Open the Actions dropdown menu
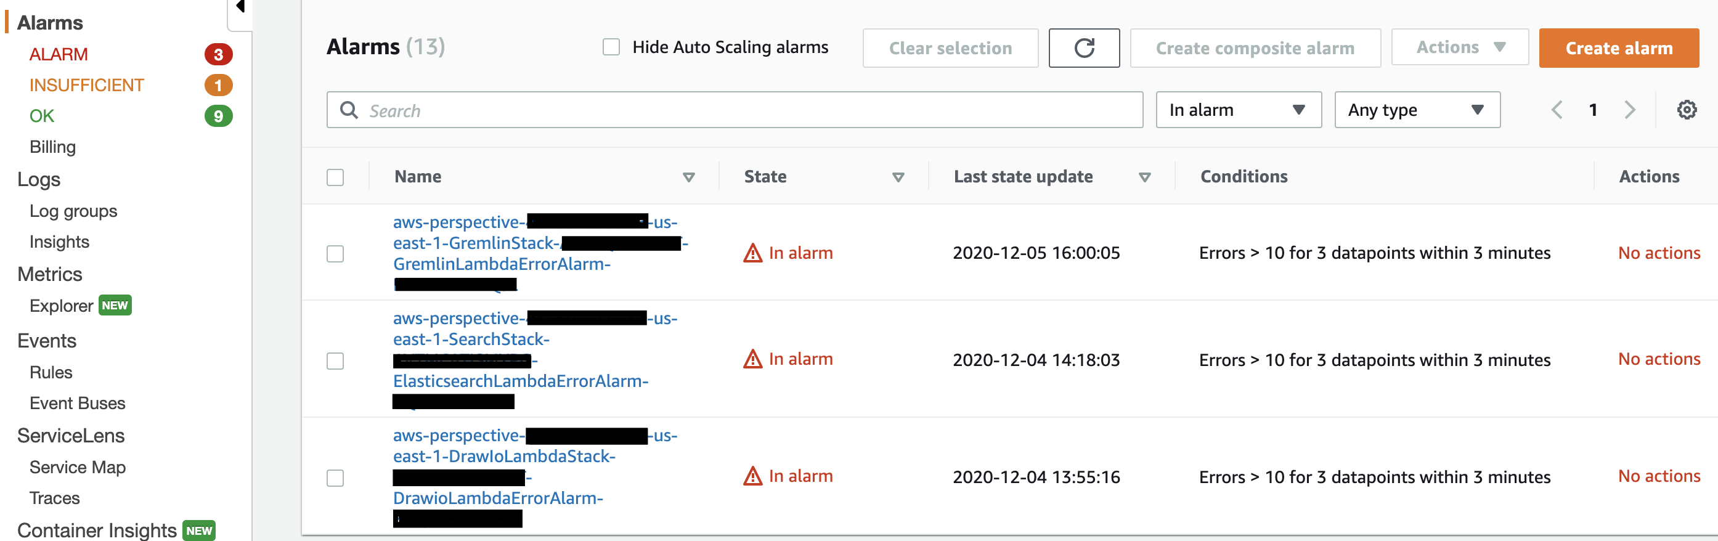 point(1460,47)
